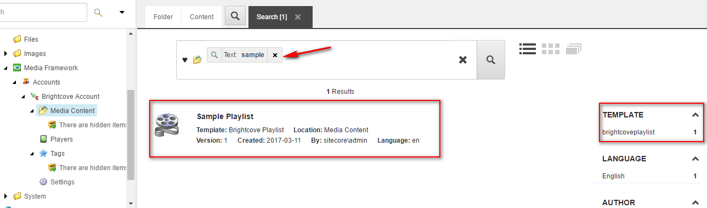This screenshot has width=707, height=208.
Task: Close the Search [1] tab
Action: 298,17
